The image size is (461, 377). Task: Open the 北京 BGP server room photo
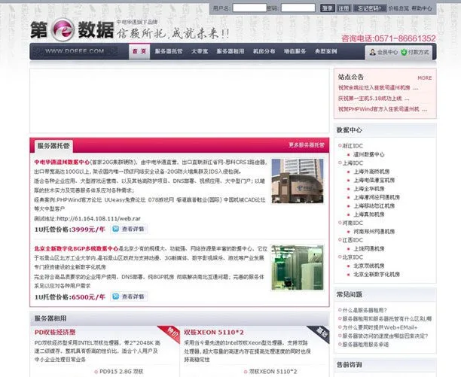297,267
